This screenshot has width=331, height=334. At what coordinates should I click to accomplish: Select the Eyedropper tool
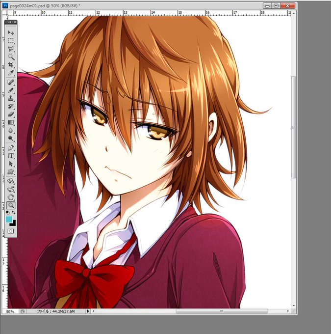point(11,73)
